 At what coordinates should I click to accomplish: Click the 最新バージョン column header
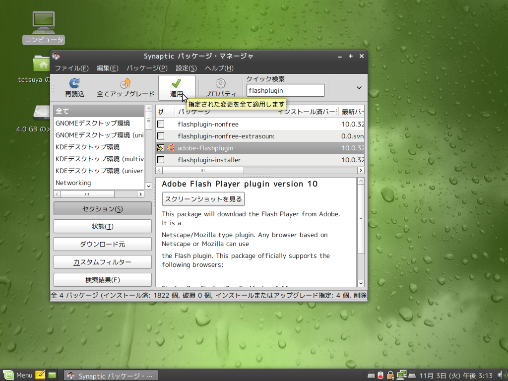click(x=352, y=112)
